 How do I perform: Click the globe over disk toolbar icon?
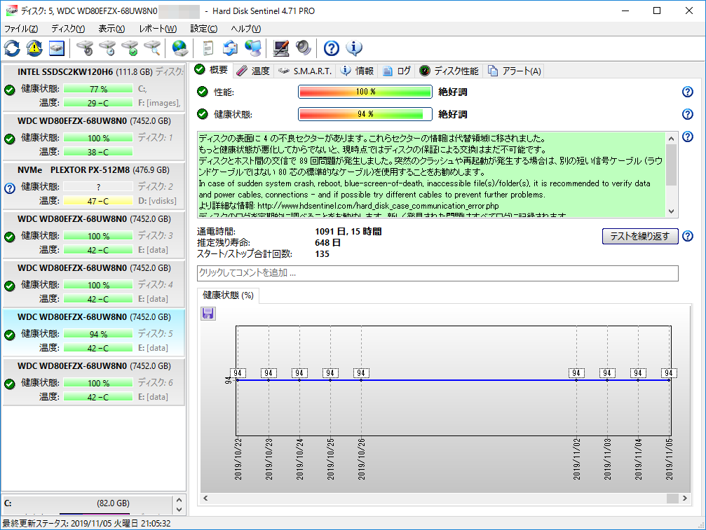point(179,48)
